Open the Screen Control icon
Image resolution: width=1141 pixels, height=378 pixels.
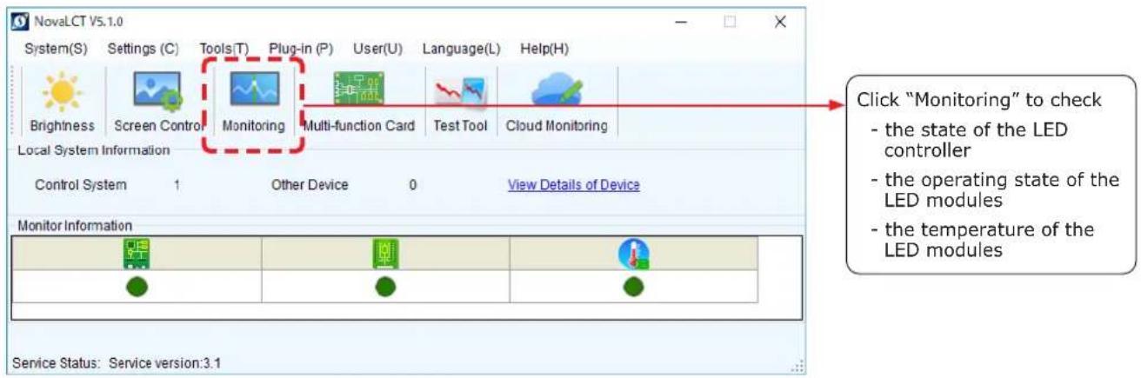point(157,93)
